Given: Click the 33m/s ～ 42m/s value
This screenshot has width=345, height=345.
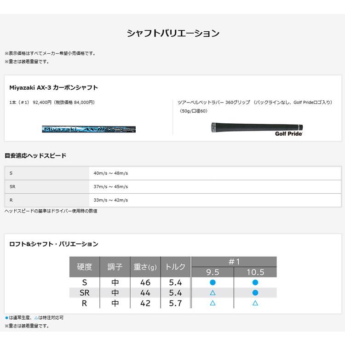Looking at the screenshot, I should (x=111, y=200).
